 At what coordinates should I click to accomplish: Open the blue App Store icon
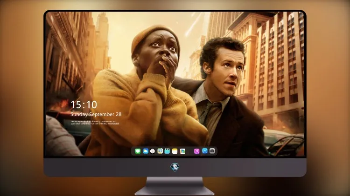(x=205, y=151)
